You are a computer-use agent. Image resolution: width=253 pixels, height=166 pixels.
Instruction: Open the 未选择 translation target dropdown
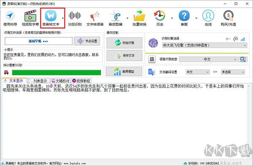click(x=233, y=72)
